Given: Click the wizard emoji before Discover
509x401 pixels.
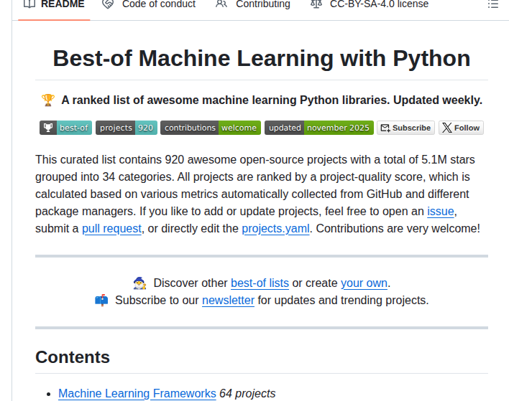Looking at the screenshot, I should pyautogui.click(x=139, y=283).
